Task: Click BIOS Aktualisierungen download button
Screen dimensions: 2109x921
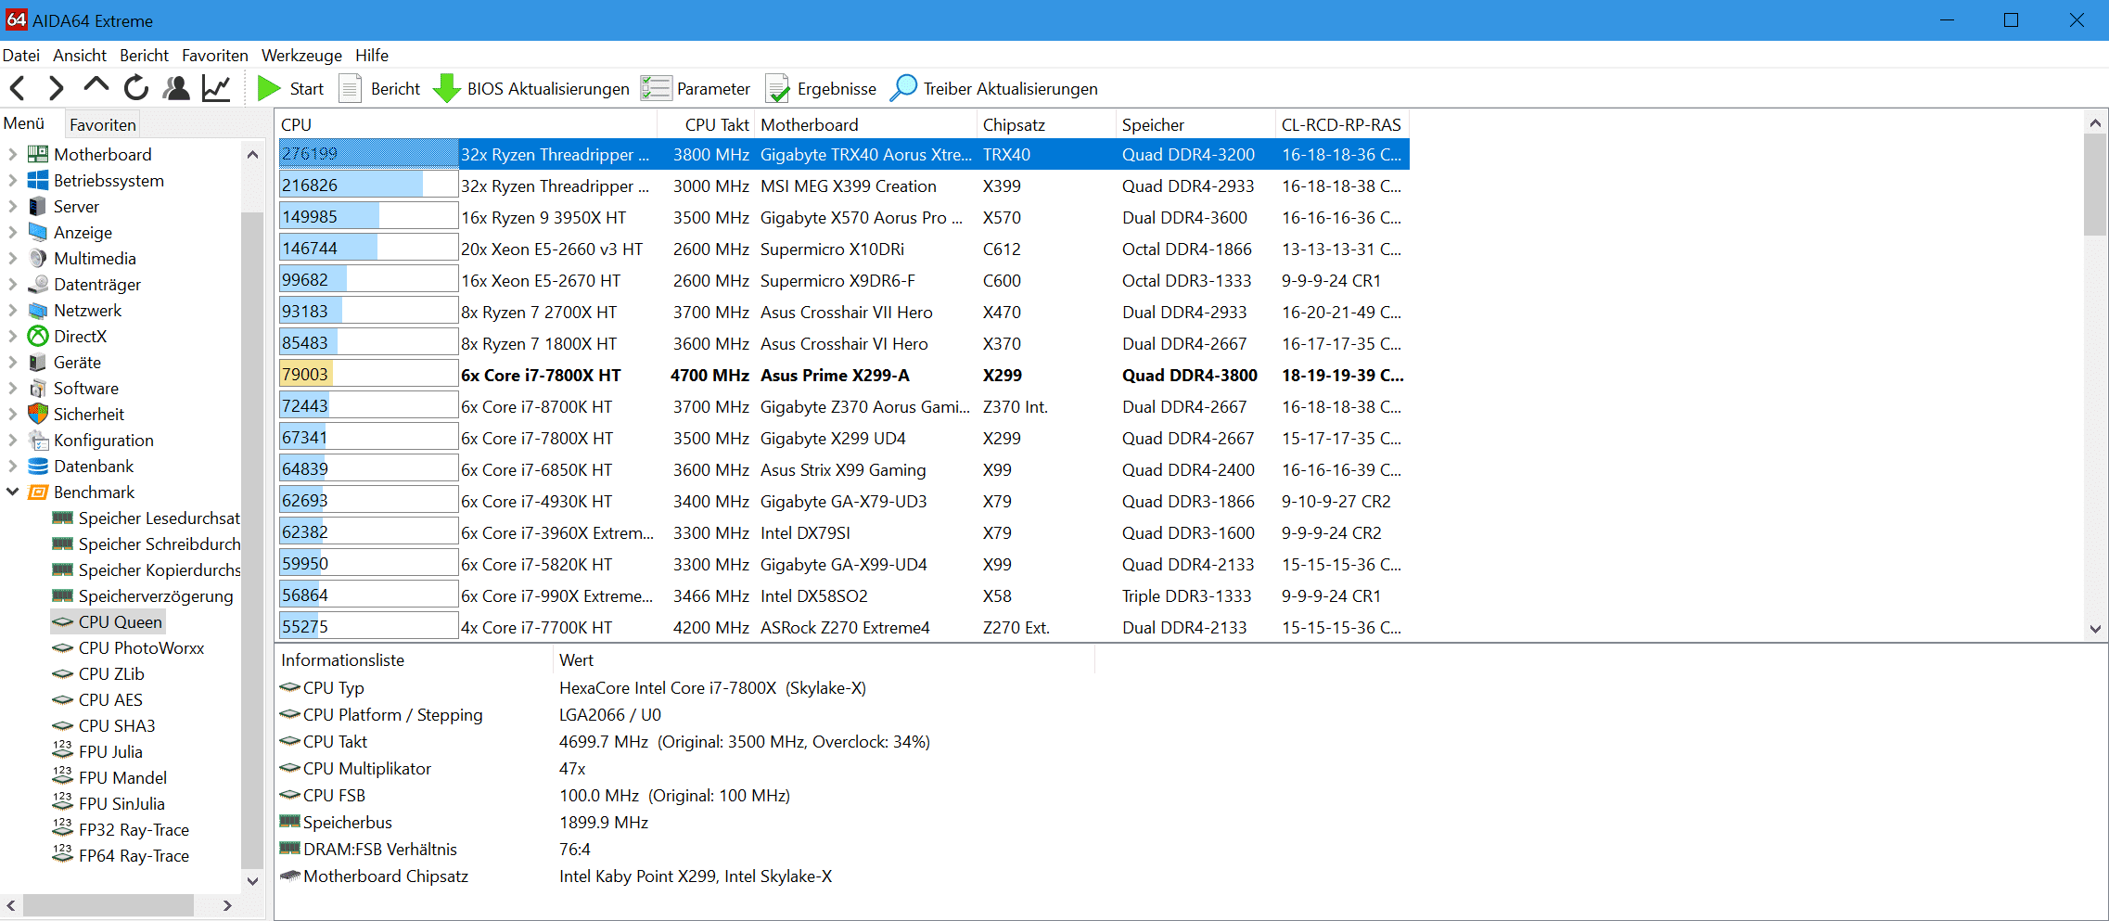Action: (x=532, y=88)
